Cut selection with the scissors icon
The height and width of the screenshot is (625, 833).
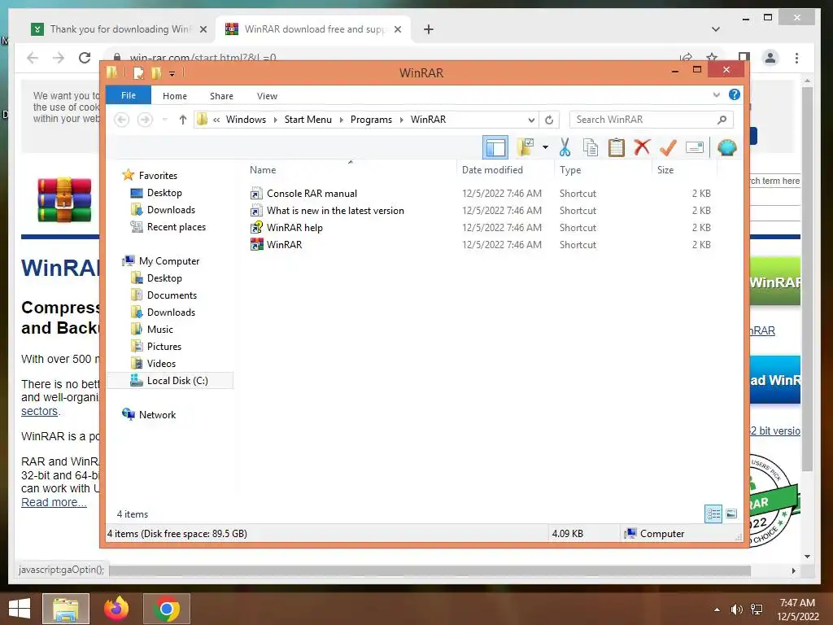coord(565,147)
